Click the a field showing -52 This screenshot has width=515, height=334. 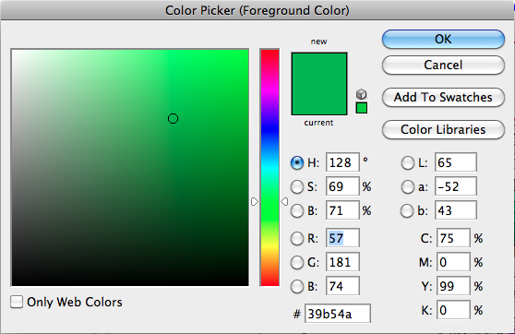pyautogui.click(x=456, y=186)
